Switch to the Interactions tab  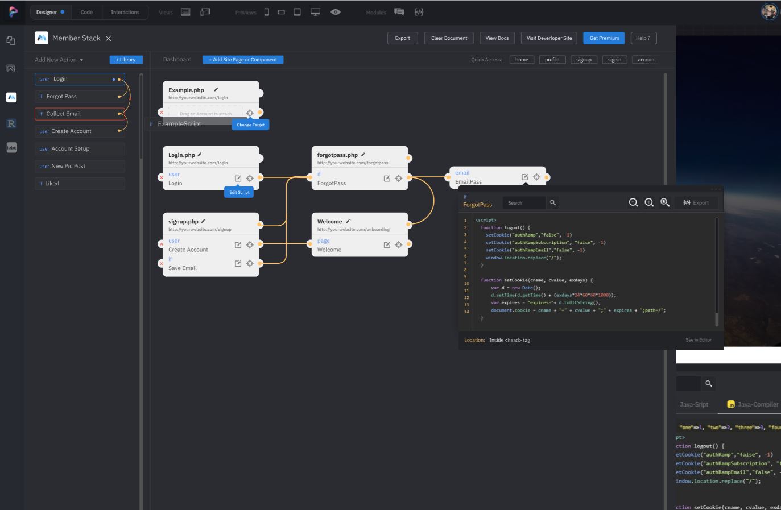tap(125, 12)
